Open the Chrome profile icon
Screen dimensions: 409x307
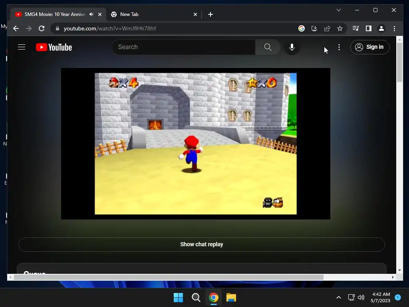pos(381,28)
